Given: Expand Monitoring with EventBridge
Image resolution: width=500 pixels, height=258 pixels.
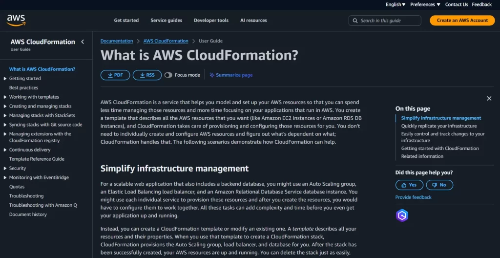Looking at the screenshot, I should tap(5, 177).
